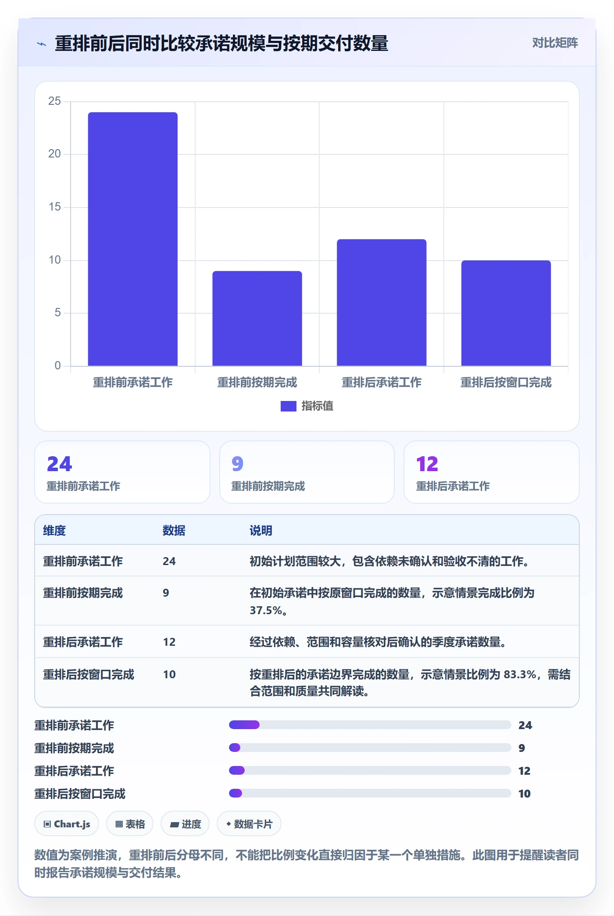
Task: Select table row 重排后承诺工作
Action: point(307,642)
